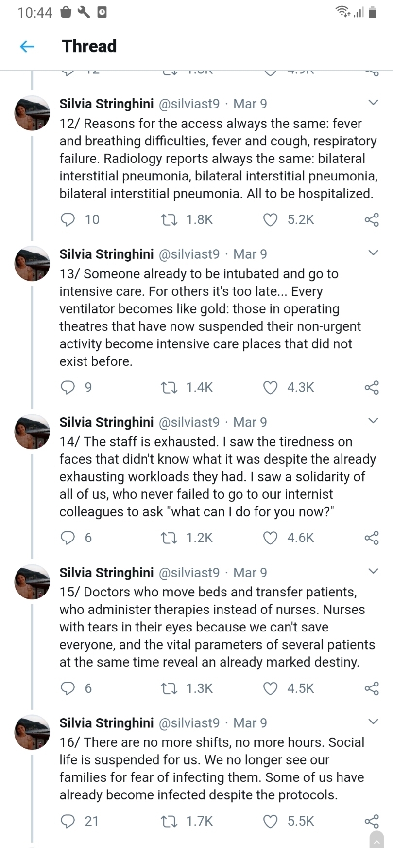This screenshot has width=393, height=848.
Task: Like tweet 14/ with 4.6K likes
Action: (x=270, y=538)
